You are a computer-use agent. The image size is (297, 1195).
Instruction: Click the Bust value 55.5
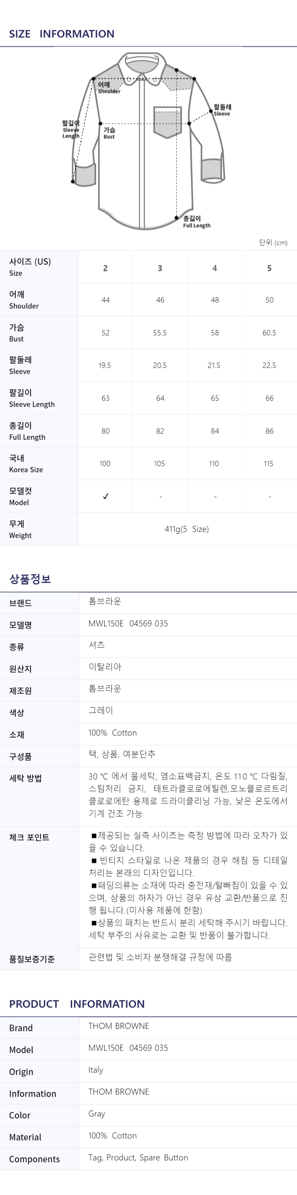coord(160,333)
